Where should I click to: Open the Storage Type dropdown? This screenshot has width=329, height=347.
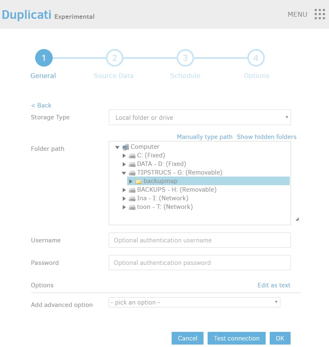[200, 117]
